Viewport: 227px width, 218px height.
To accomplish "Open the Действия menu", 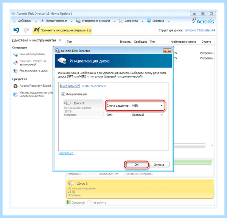I will (25, 21).
